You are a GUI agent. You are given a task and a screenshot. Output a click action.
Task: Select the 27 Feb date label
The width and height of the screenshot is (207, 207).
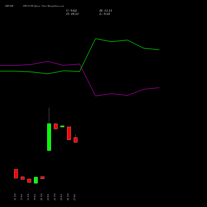point(75,197)
